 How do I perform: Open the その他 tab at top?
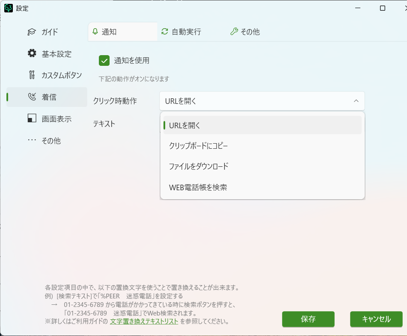[x=250, y=32]
